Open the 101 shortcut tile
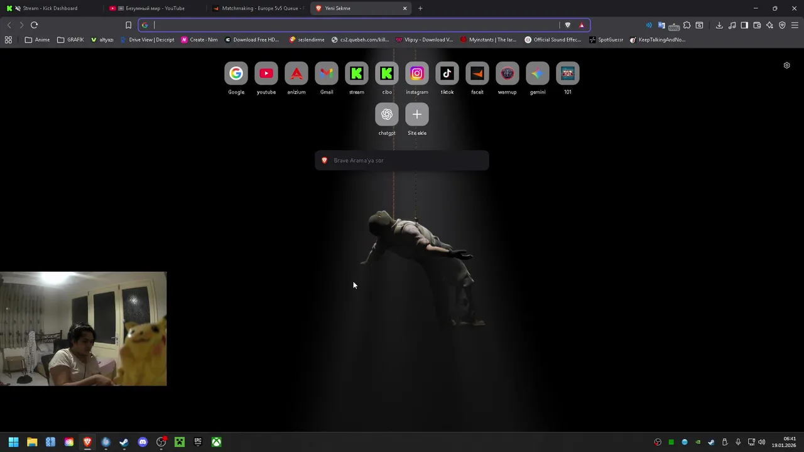 click(x=568, y=73)
